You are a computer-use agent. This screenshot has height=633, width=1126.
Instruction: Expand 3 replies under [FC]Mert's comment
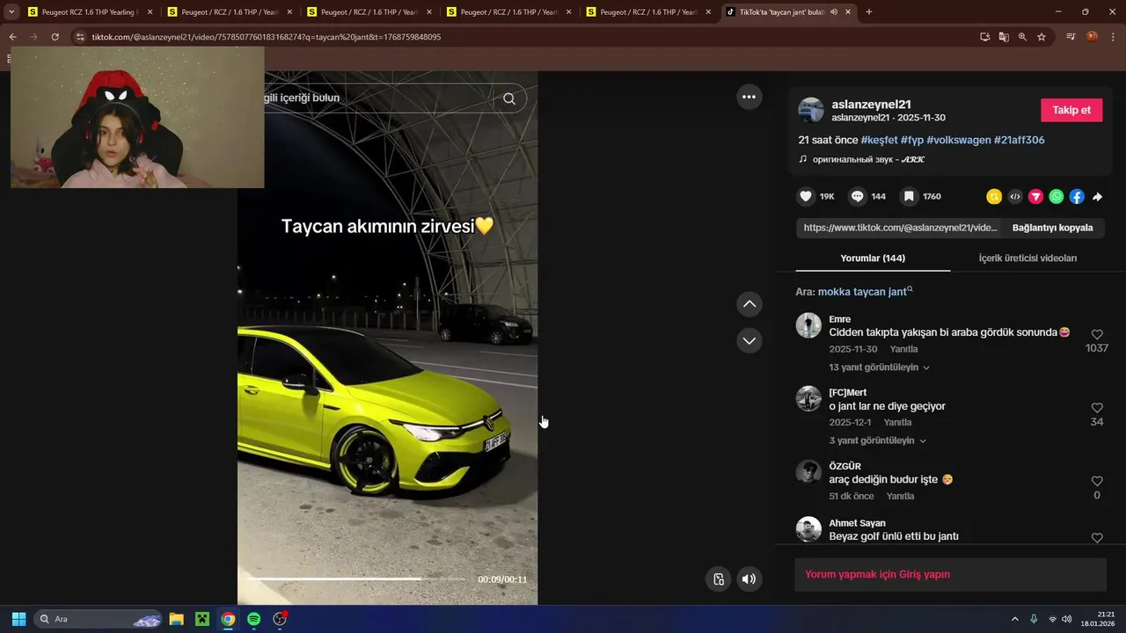pyautogui.click(x=877, y=440)
